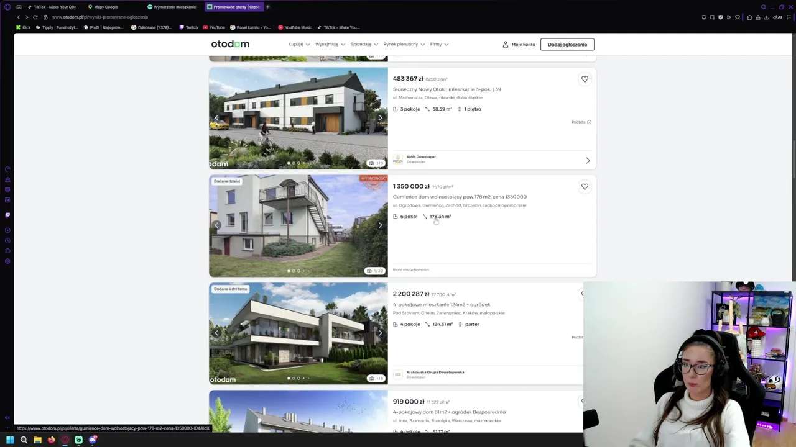The image size is (796, 447).
Task: Open the browser search tabs magnifier
Action: click(764, 7)
